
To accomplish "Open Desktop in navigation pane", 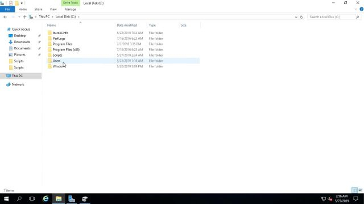I will (20, 36).
